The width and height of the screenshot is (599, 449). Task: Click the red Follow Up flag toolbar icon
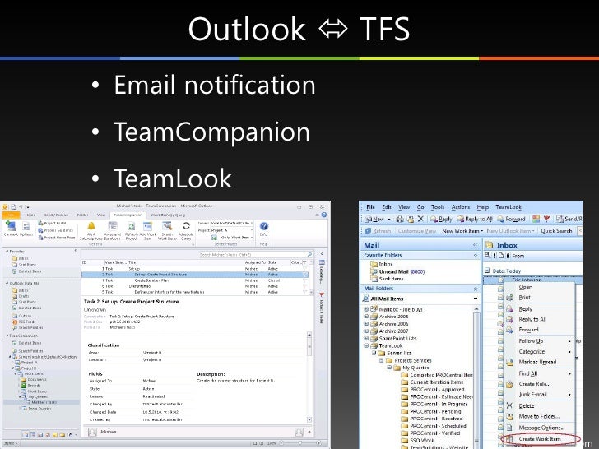pyautogui.click(x=547, y=219)
